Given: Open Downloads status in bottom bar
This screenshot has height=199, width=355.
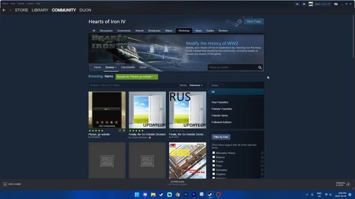Looking at the screenshot, I should point(177,183).
